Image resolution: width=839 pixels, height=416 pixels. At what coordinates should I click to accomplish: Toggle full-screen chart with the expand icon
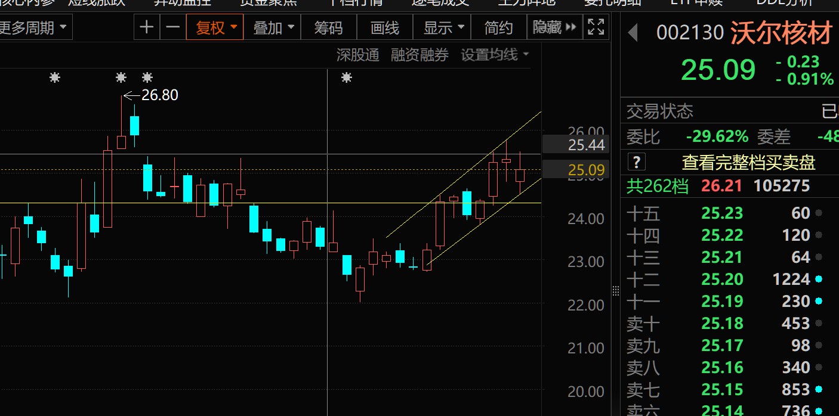(596, 27)
